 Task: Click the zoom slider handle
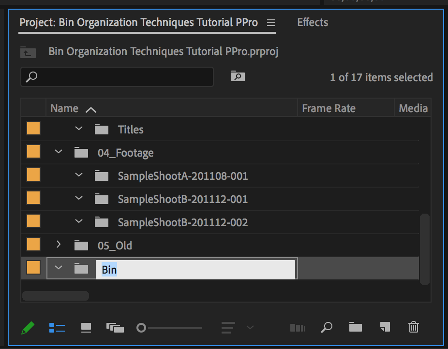(141, 328)
